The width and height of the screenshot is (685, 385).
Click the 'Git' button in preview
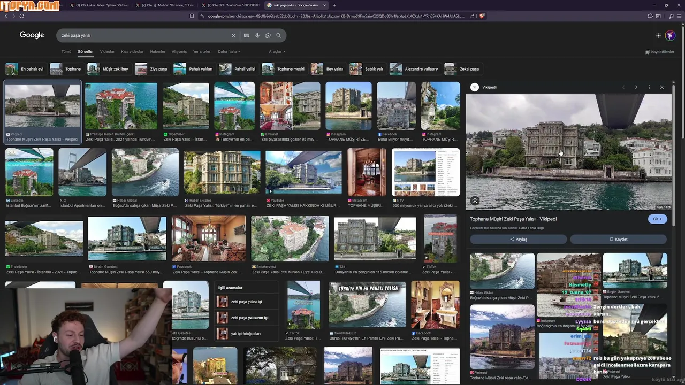(657, 219)
